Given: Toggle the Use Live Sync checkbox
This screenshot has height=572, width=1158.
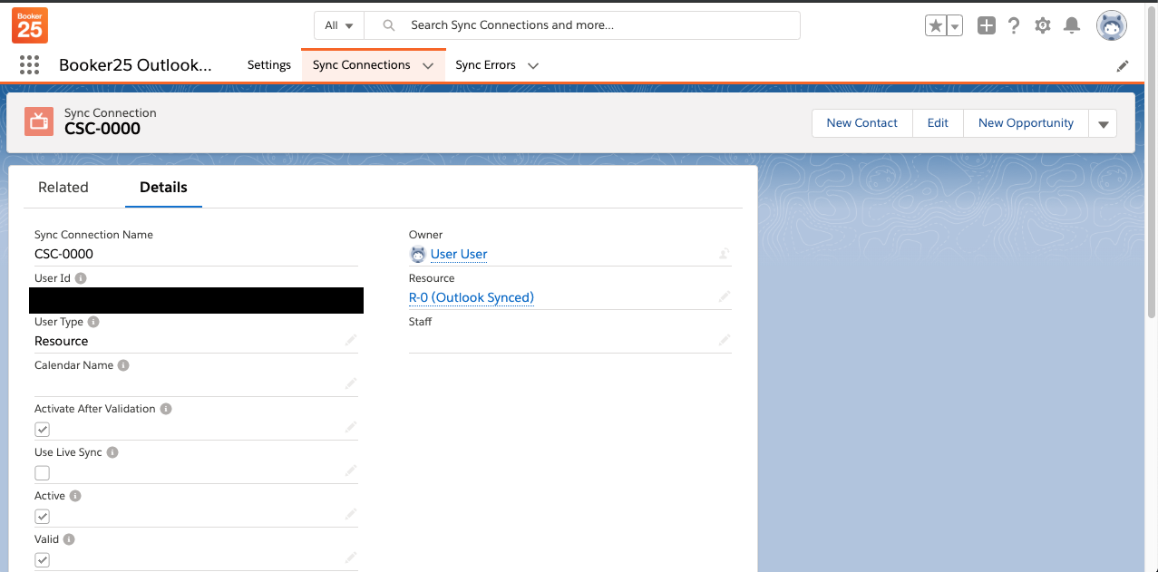Looking at the screenshot, I should coord(42,472).
